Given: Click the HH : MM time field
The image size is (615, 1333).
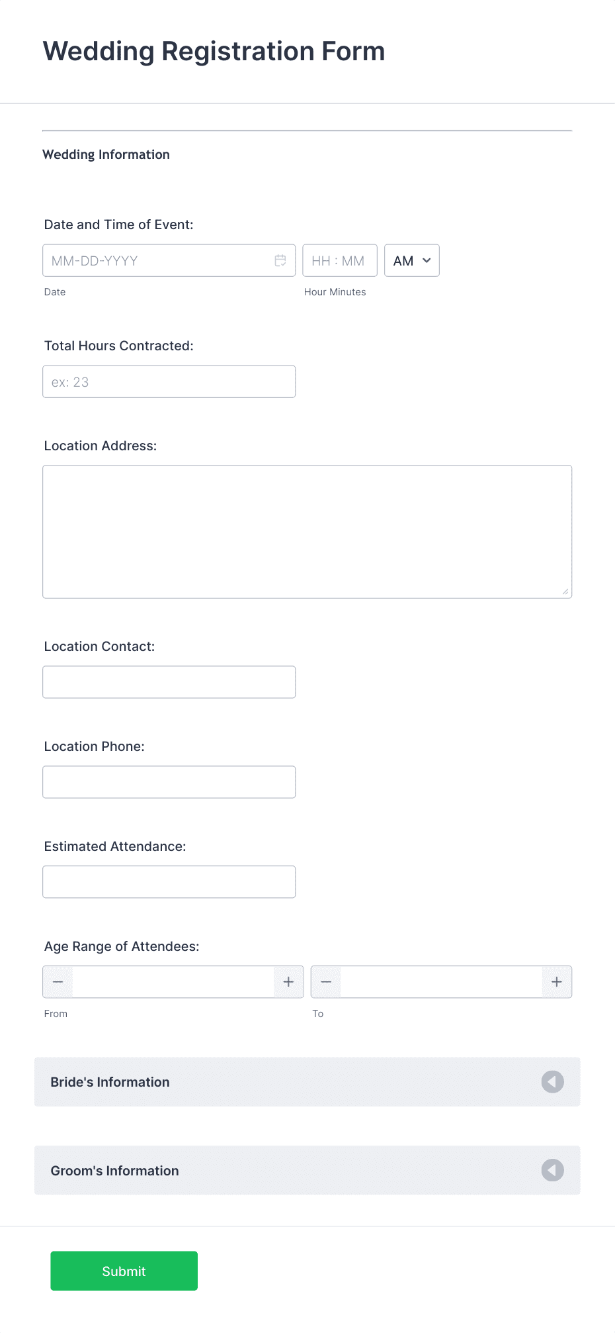Looking at the screenshot, I should (340, 261).
